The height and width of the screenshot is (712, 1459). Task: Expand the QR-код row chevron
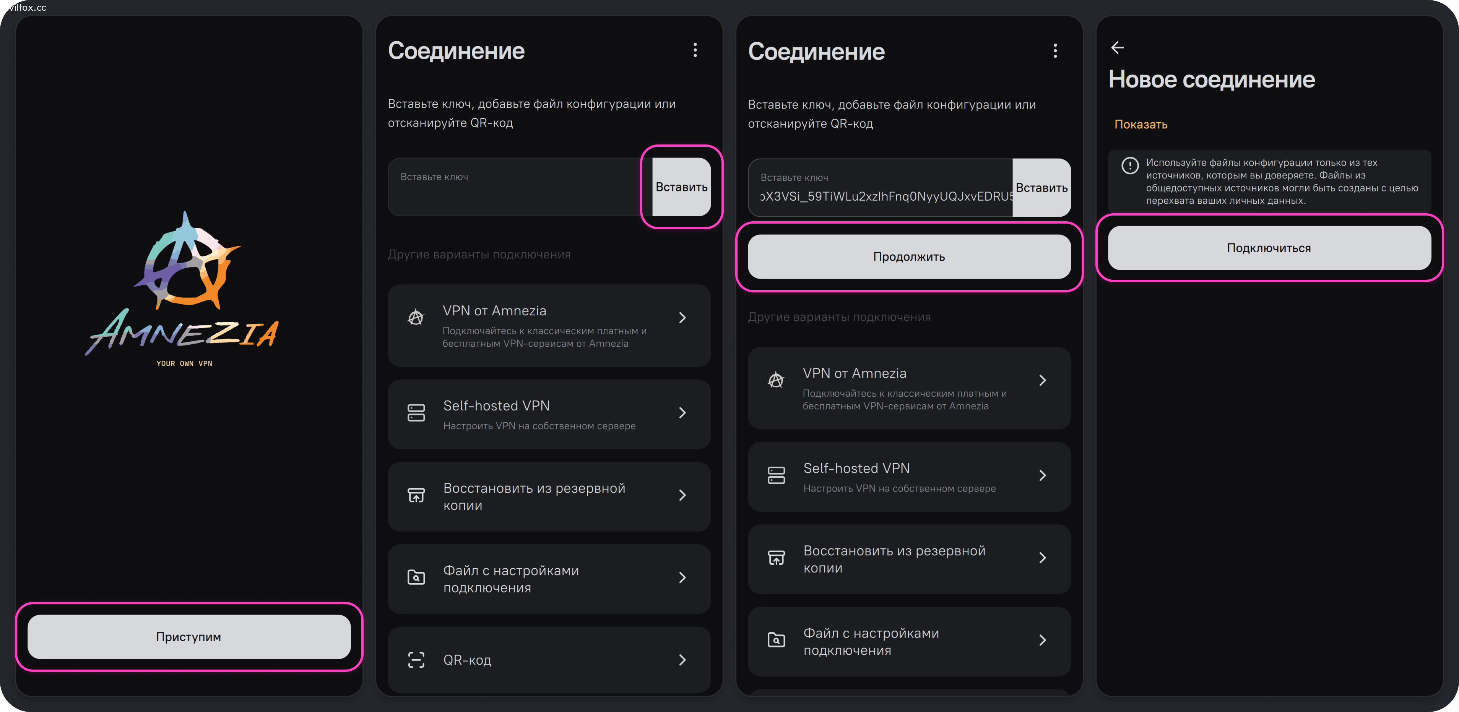683,660
